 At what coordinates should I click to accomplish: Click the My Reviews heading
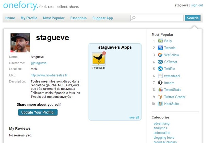pyautogui.click(x=20, y=128)
